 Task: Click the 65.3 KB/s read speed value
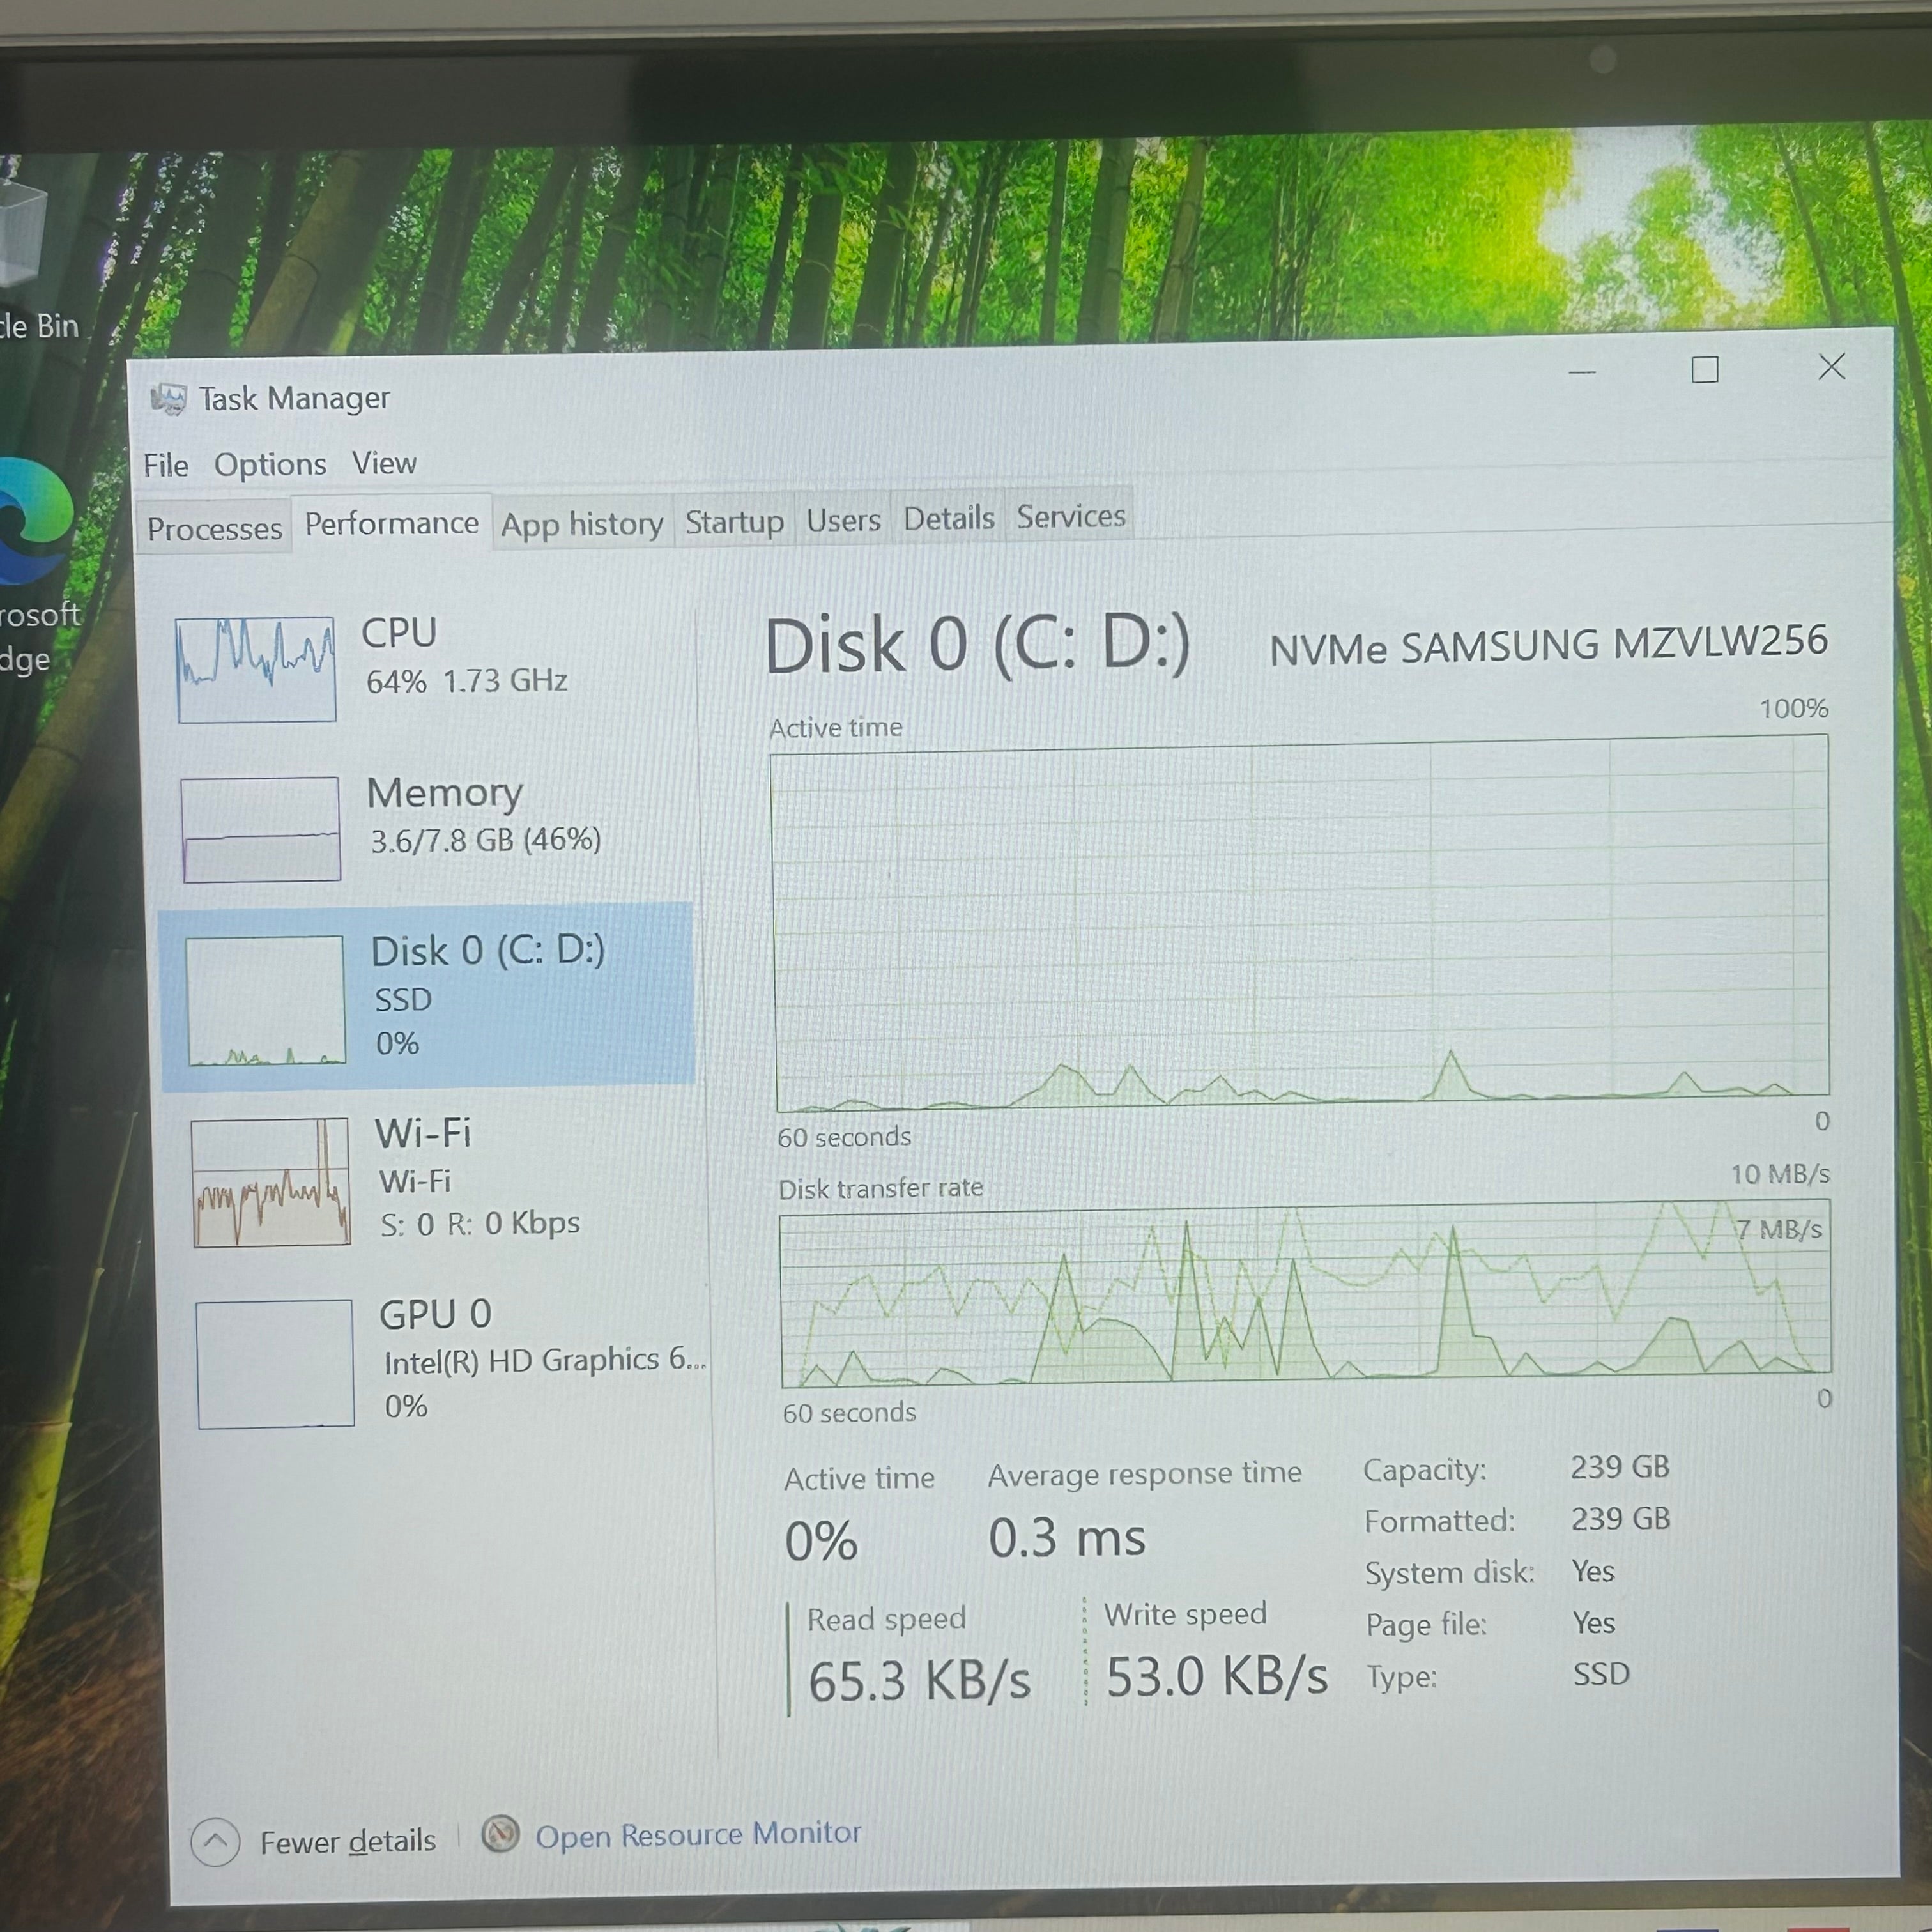[x=918, y=1681]
